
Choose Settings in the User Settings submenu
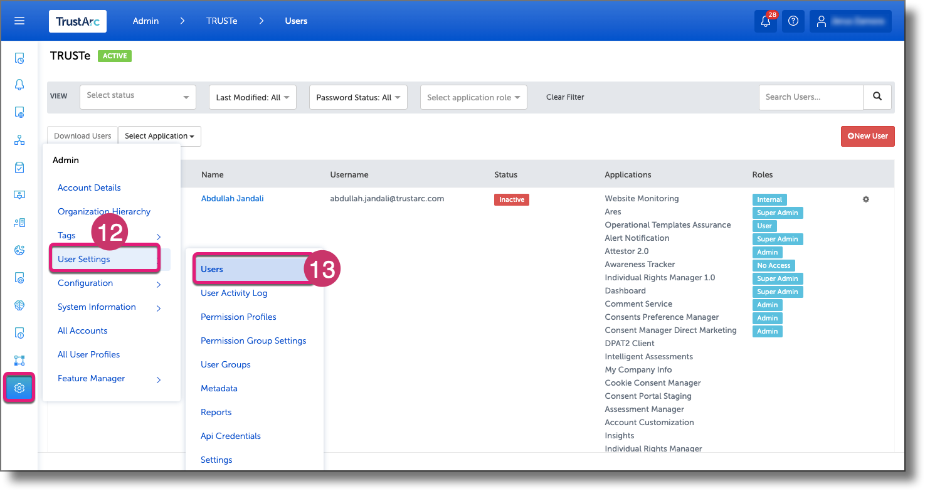[216, 460]
